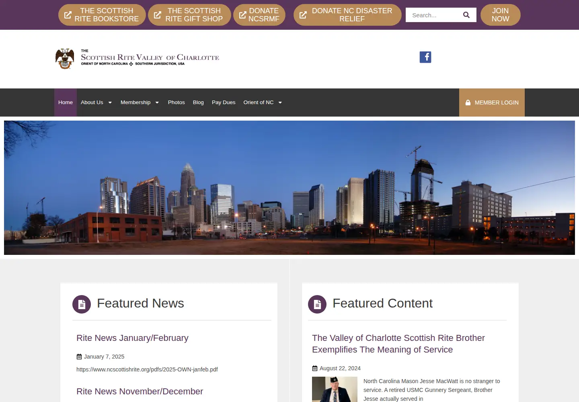Open the Pay Dues menu item
Image resolution: width=579 pixels, height=402 pixels.
pos(224,103)
